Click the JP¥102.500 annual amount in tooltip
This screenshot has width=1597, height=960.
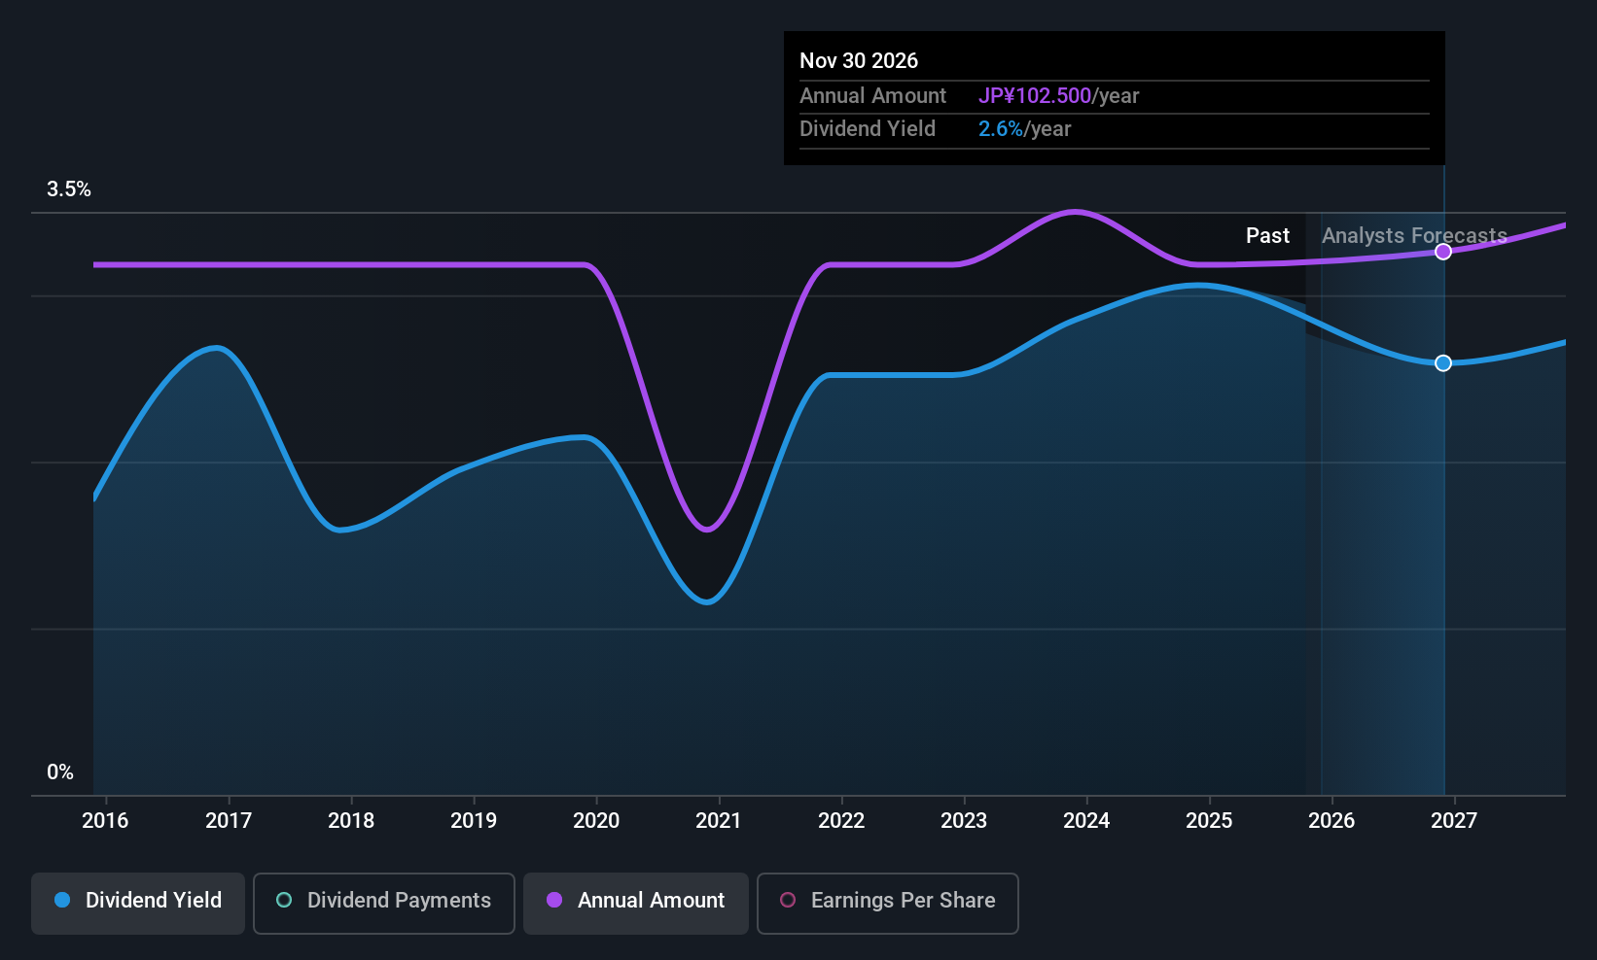(1035, 96)
